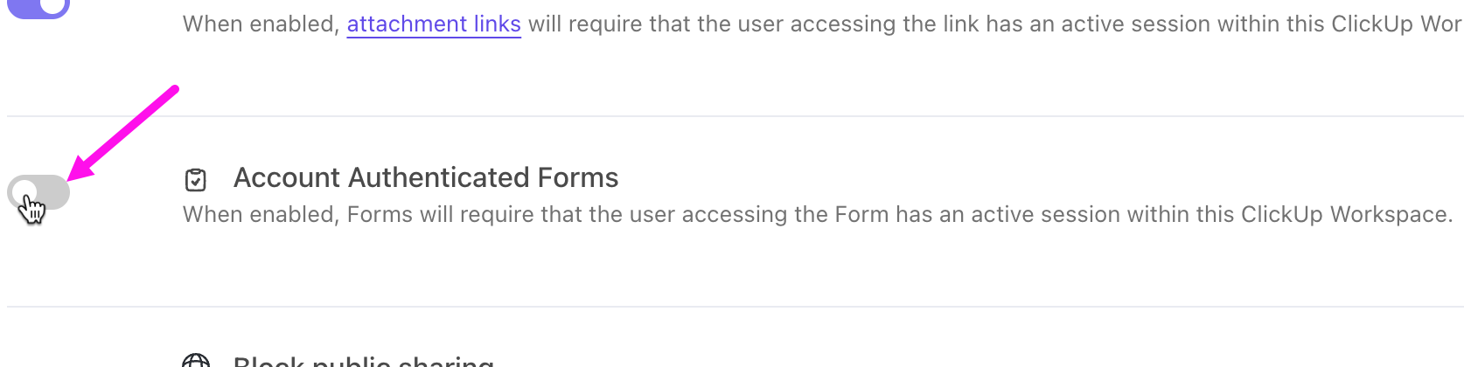Click the "Account Authenticated Forms" heading
1464x367 pixels.
(426, 178)
